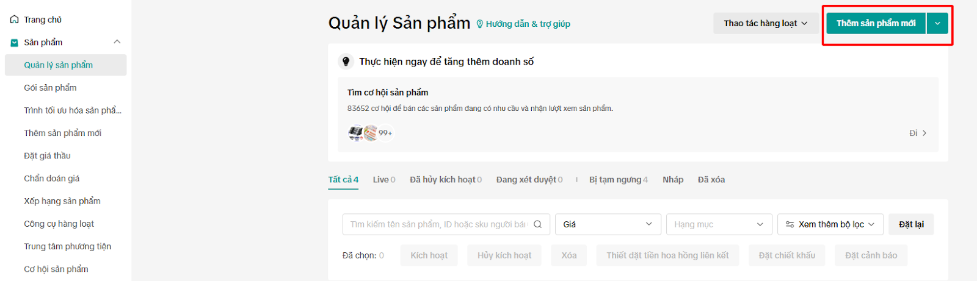Open the Giá dropdown

click(608, 224)
